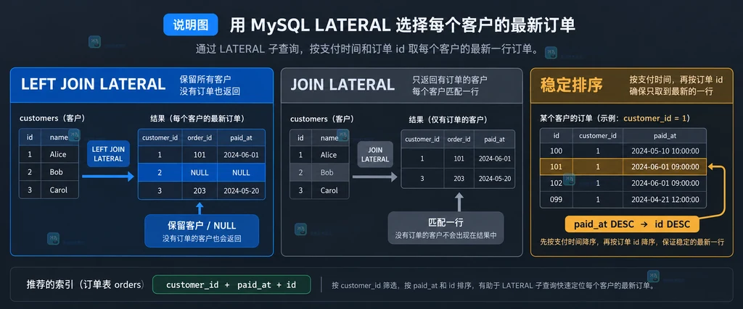The width and height of the screenshot is (743, 309).
Task: Click 2024-05-20 in the left result table
Action: tap(241, 190)
